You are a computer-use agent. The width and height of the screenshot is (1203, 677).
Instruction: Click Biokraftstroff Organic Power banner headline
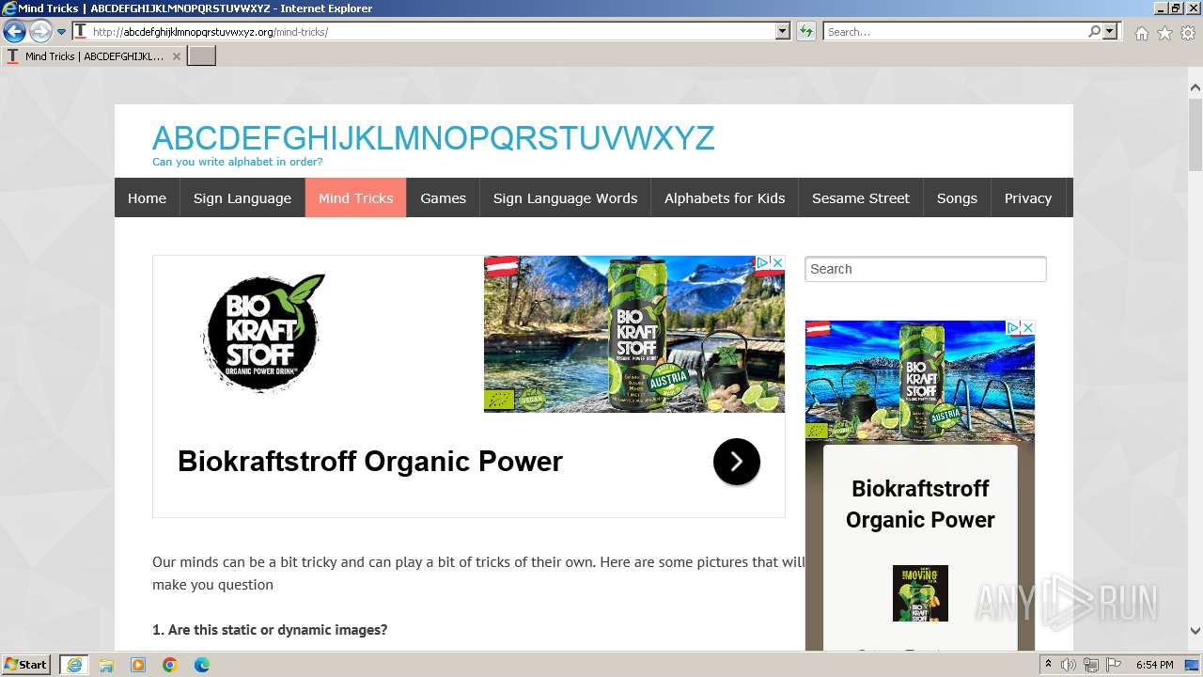(370, 462)
